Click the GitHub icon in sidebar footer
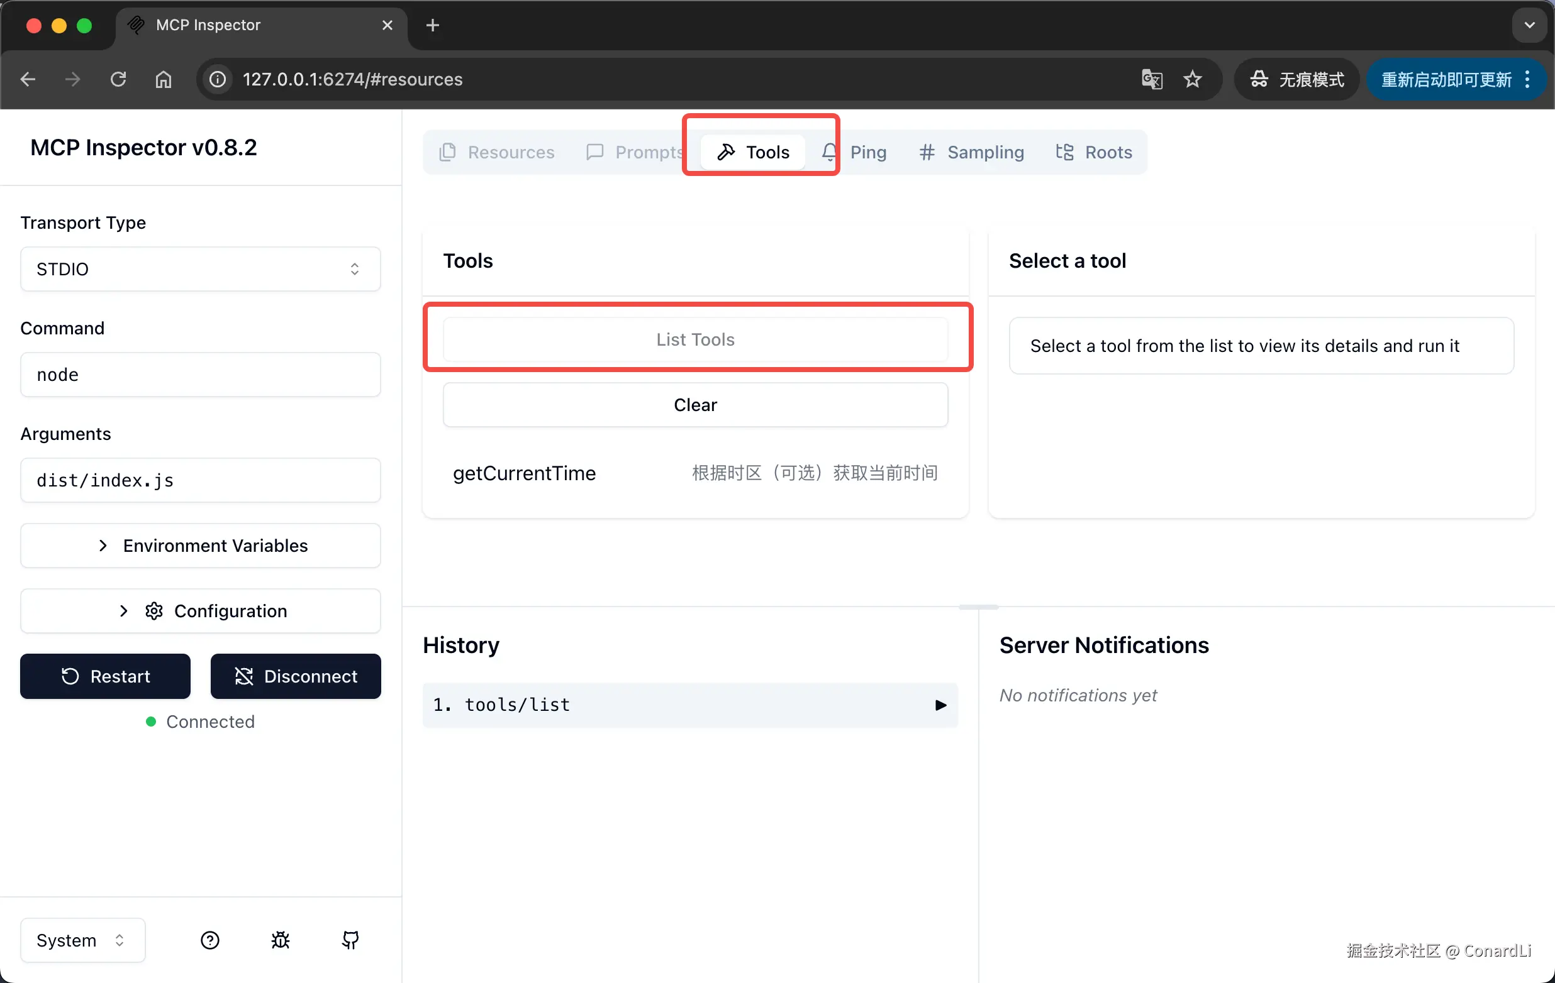This screenshot has height=983, width=1555. (350, 940)
